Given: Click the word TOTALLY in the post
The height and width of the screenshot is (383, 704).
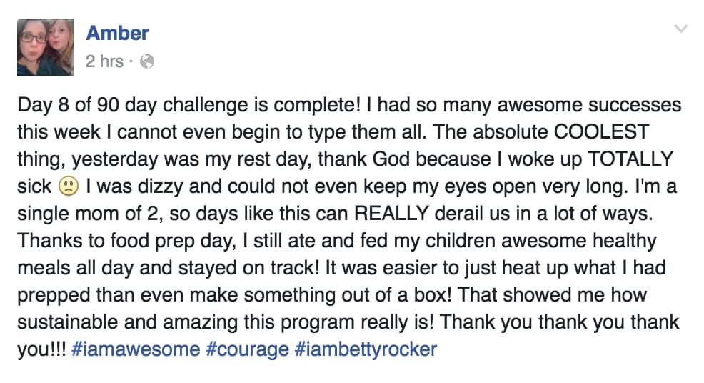Looking at the screenshot, I should [630, 159].
